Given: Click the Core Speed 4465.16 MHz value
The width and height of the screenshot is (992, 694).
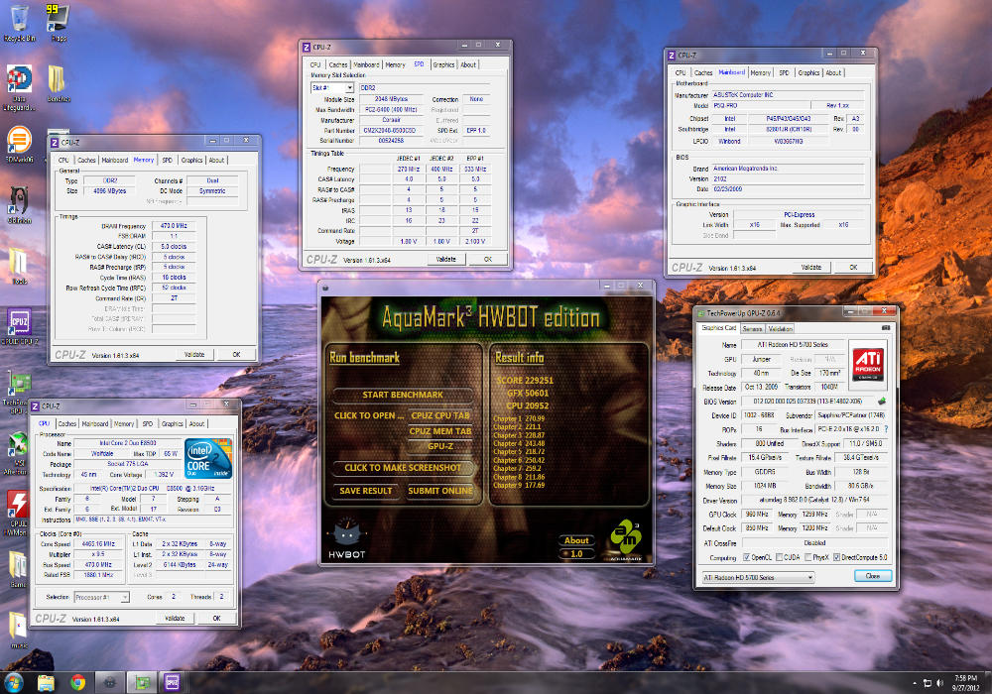Looking at the screenshot, I should coord(98,544).
